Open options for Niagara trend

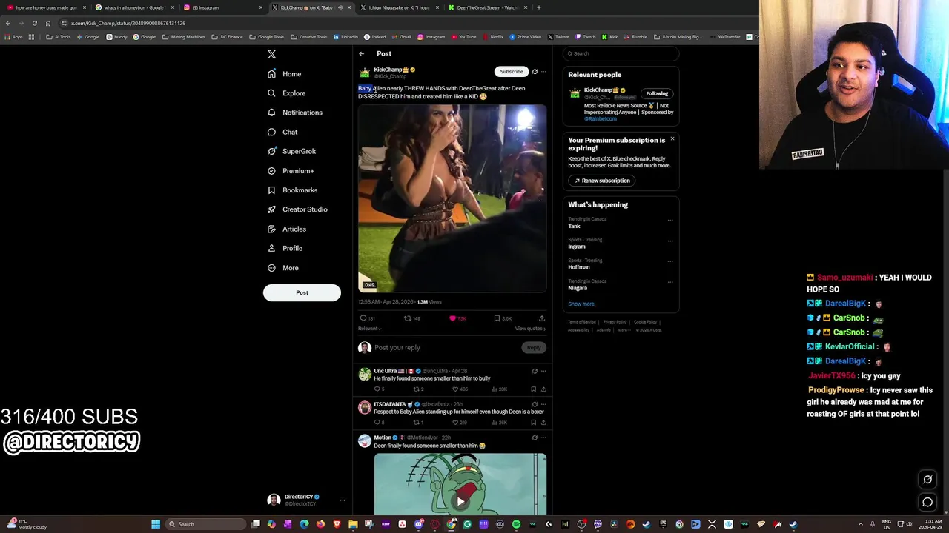[670, 282]
